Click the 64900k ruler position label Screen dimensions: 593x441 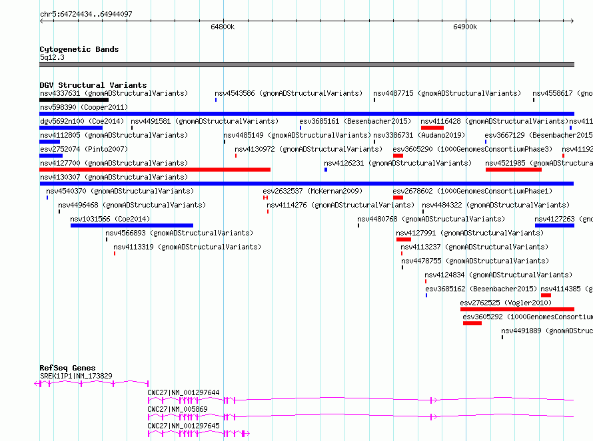pos(465,27)
